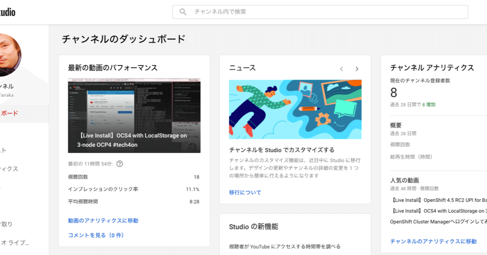
Task: Click 視聴回数 metric in analytics overview
Action: (400, 145)
